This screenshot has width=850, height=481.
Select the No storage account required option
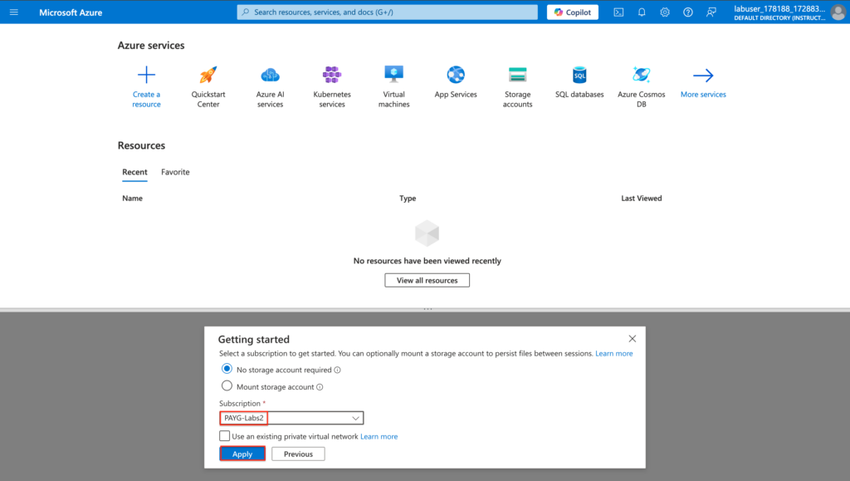[227, 371]
